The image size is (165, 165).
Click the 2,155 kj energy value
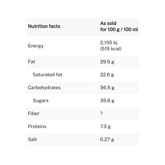click(109, 43)
